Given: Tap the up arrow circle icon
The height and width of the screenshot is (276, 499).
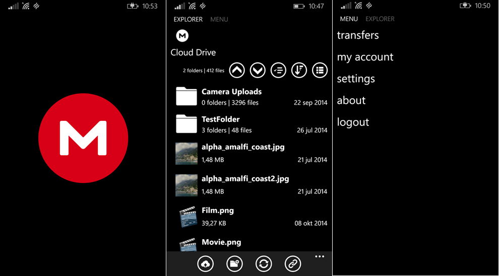Looking at the screenshot, I should (237, 71).
